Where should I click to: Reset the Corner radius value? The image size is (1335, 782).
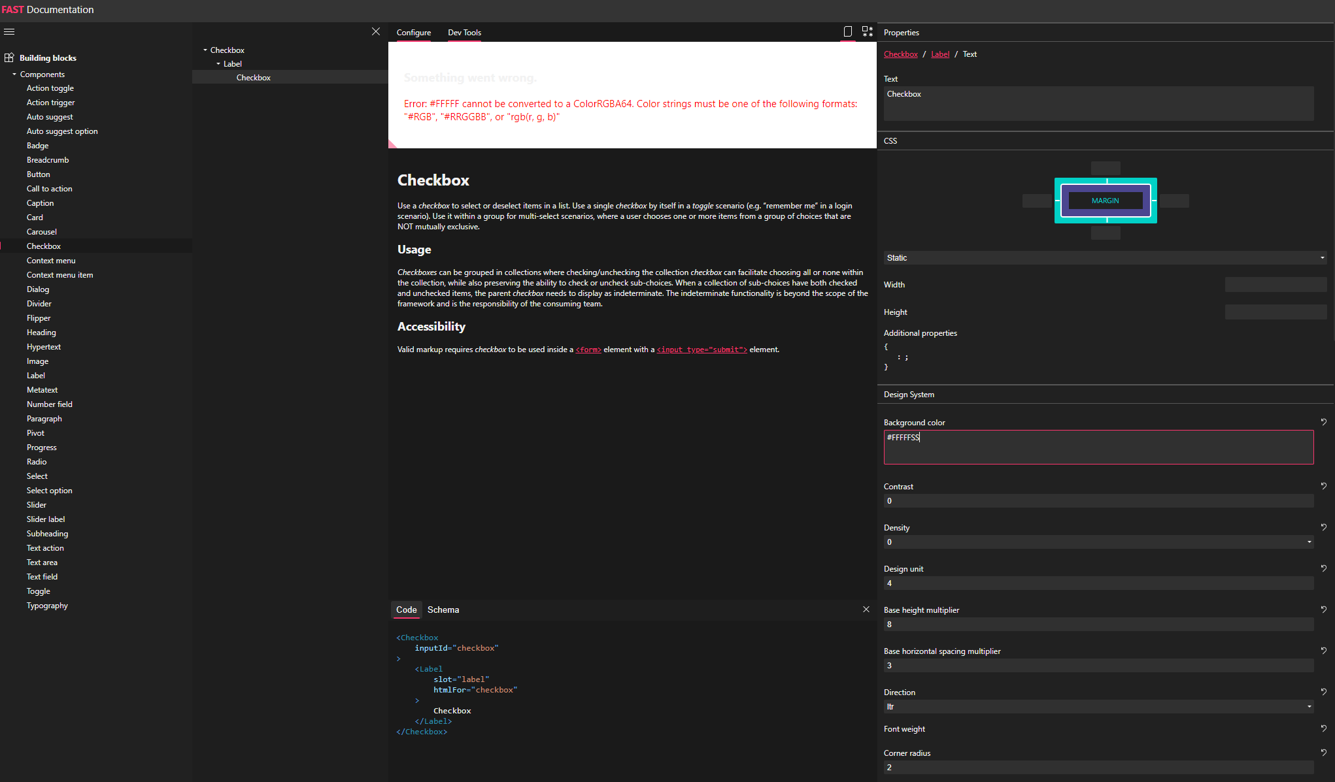tap(1323, 753)
